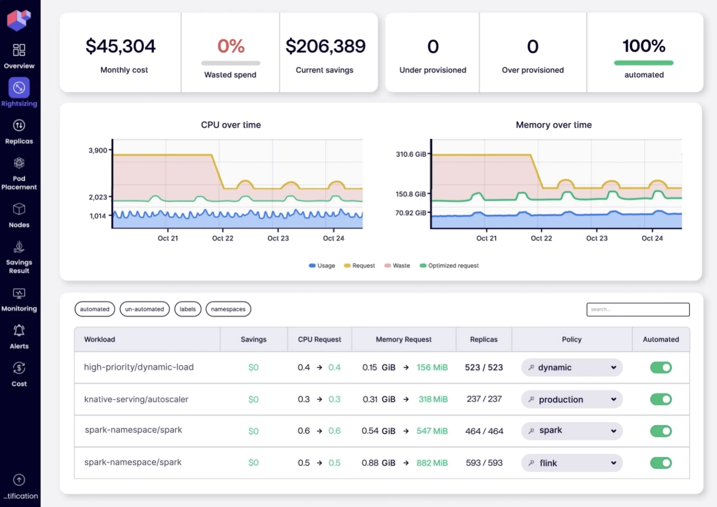Click arrow between 0.4 CPU request values
Viewport: 717px width, 507px height.
[320, 367]
